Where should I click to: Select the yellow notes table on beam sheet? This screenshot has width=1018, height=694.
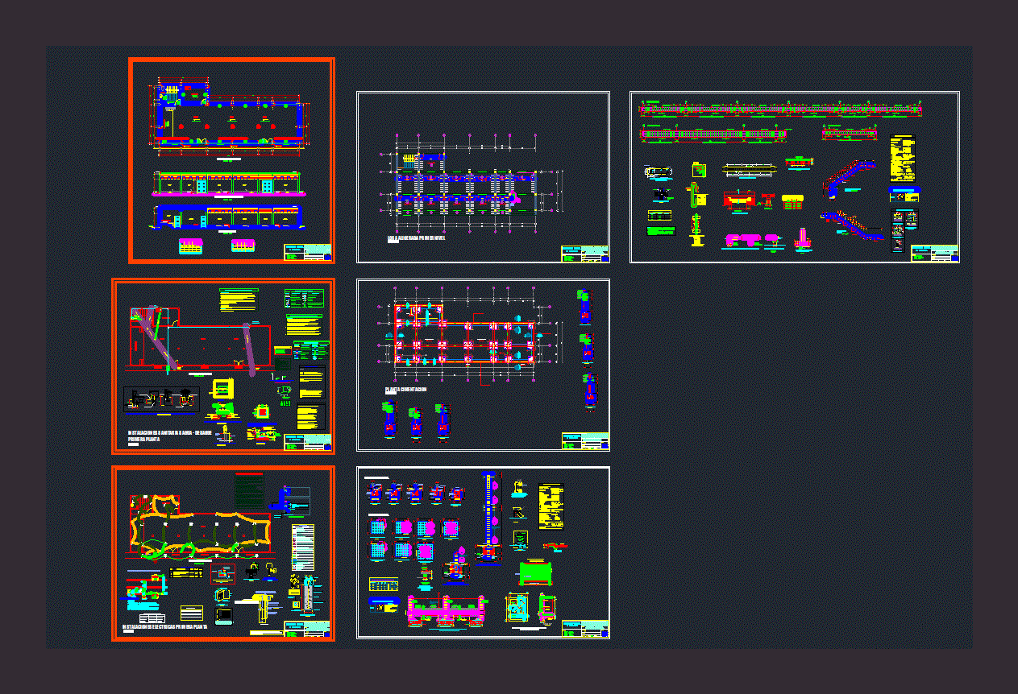click(904, 159)
